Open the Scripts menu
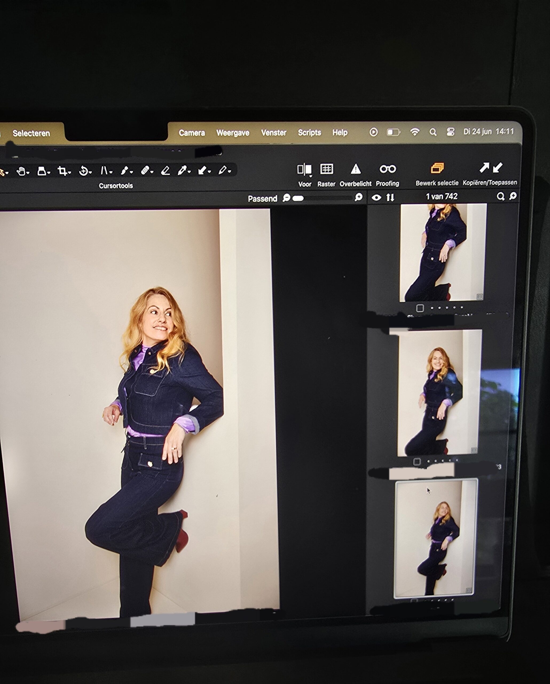 (x=309, y=132)
